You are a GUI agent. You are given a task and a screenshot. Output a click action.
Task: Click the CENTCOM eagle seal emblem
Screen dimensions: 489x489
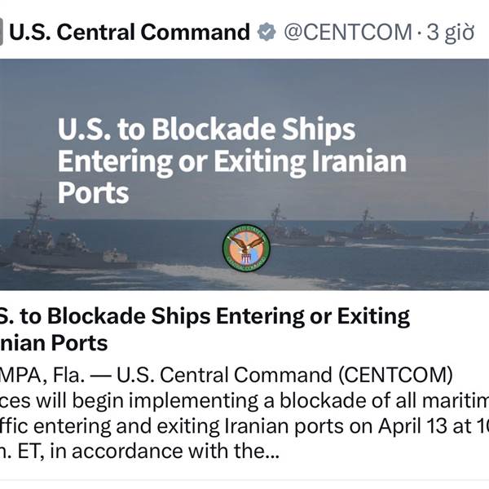pyautogui.click(x=245, y=248)
